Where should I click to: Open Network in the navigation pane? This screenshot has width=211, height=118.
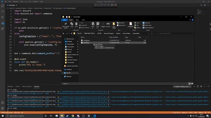click(69, 76)
